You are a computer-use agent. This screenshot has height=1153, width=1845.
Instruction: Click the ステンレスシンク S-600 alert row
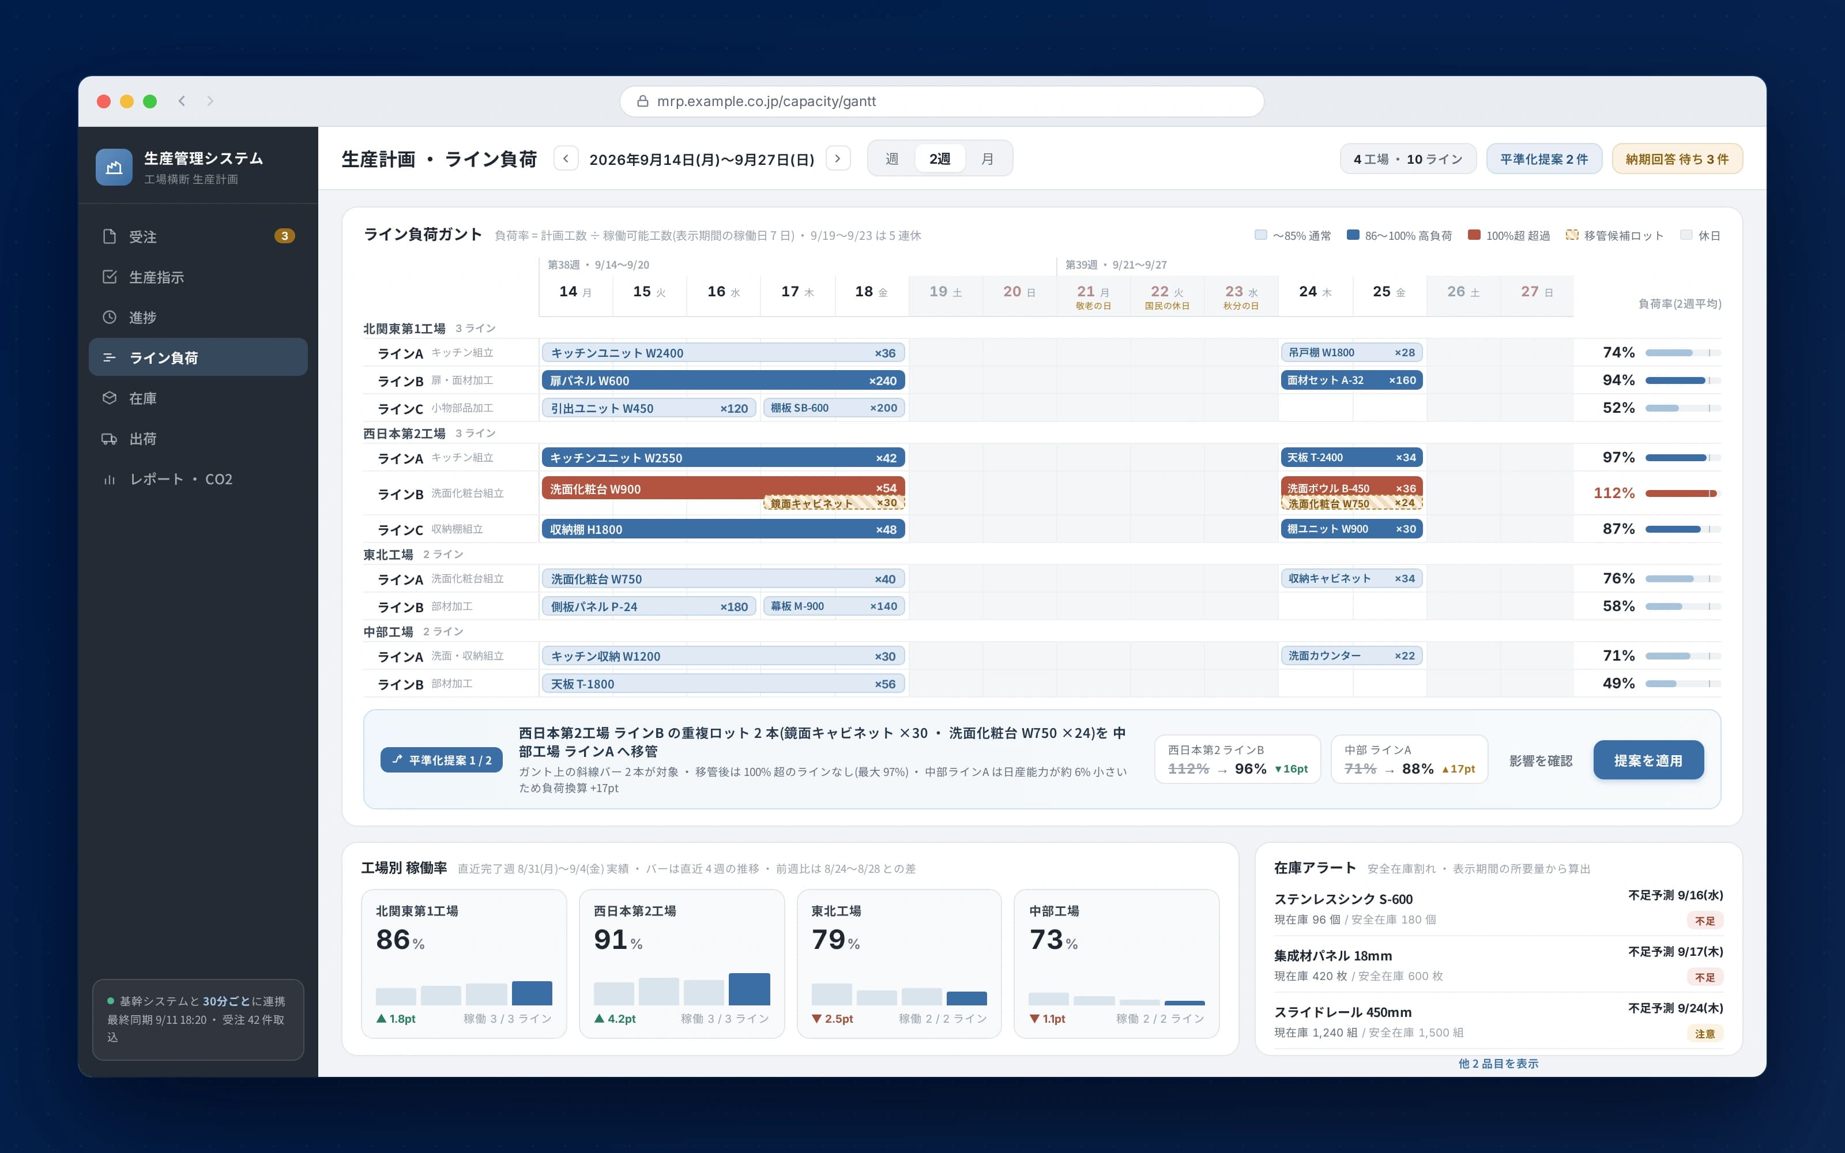pyautogui.click(x=1498, y=907)
